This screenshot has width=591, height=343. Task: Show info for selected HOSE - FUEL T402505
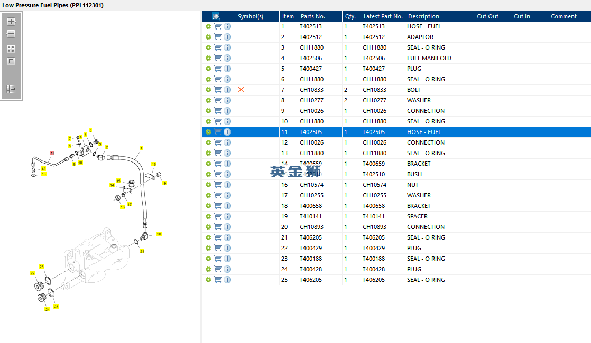pos(227,132)
